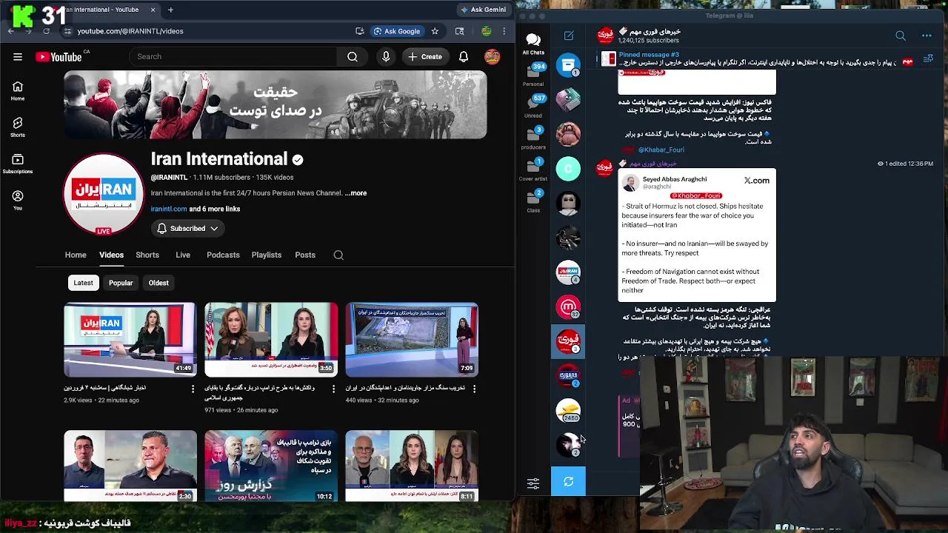Viewport: 948px width, 533px height.
Task: Open the Subscribed dropdown
Action: (x=188, y=229)
